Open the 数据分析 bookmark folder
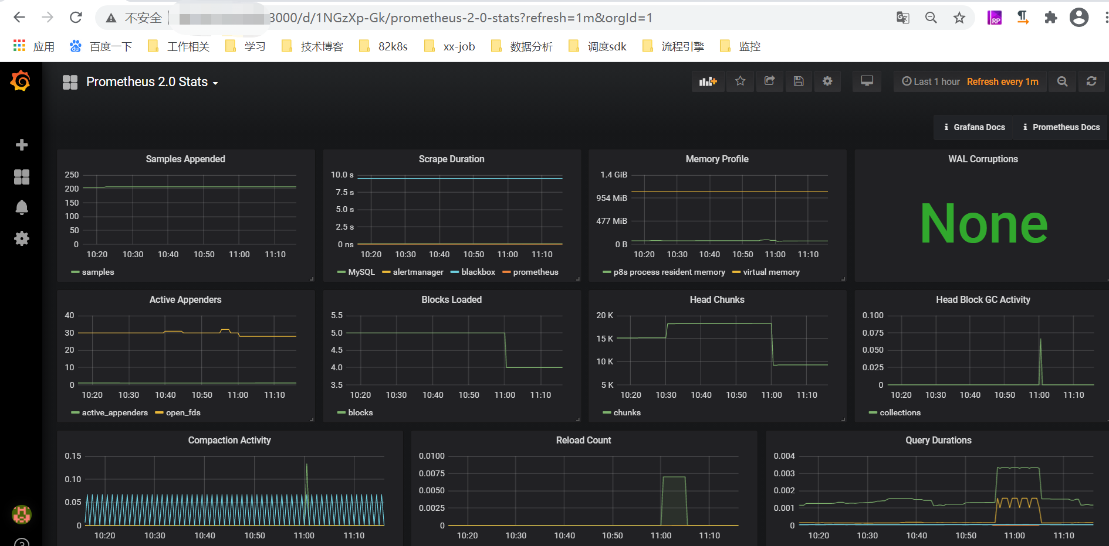 (522, 46)
